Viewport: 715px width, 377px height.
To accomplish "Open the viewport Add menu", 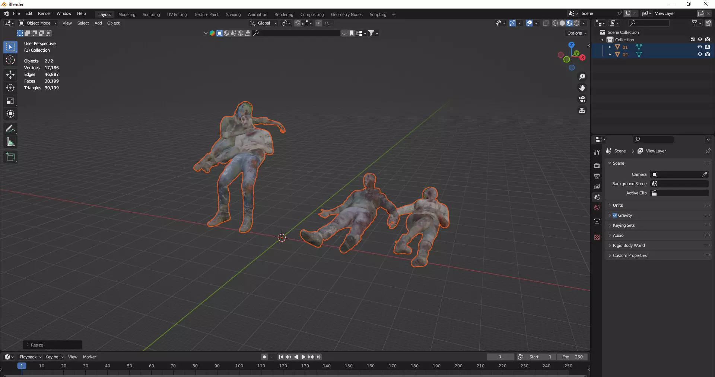I will [98, 23].
